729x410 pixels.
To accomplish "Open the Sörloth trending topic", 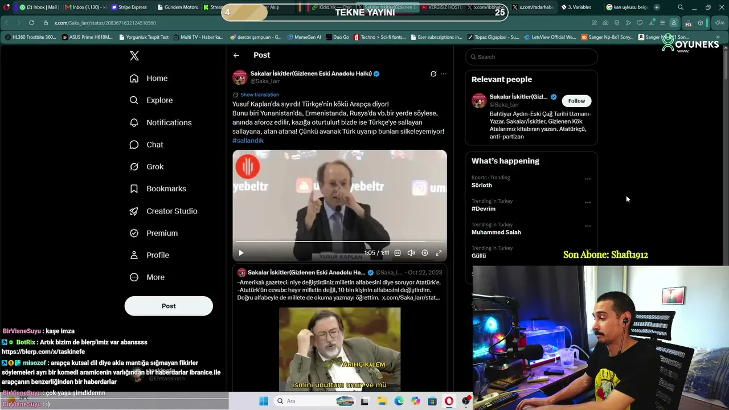I will point(482,185).
